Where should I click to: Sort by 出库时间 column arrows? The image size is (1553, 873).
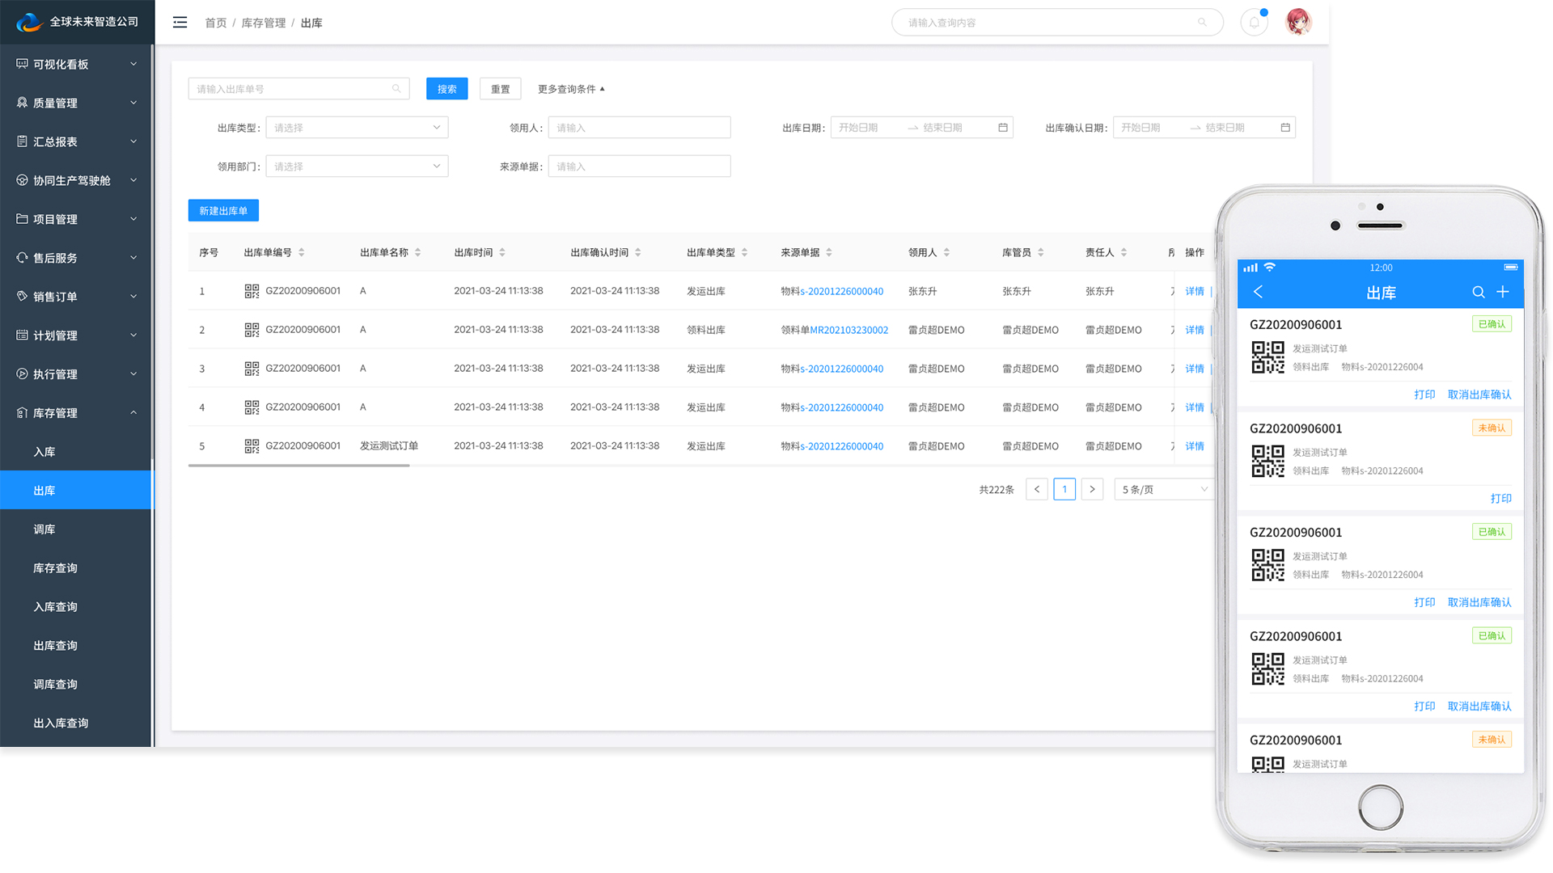[x=502, y=253]
